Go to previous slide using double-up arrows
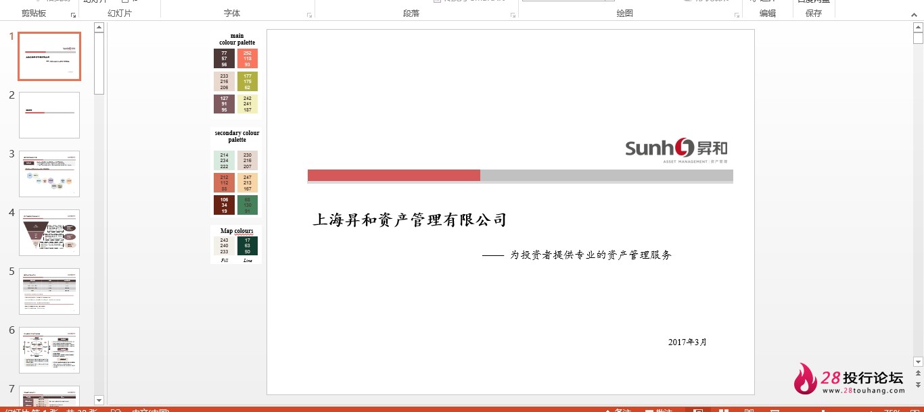Viewport: 924px width, 412px height. point(918,374)
